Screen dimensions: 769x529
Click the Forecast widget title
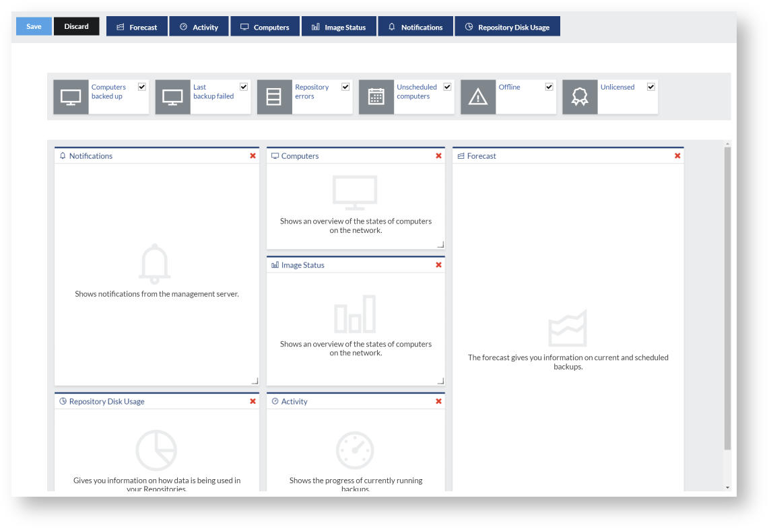click(x=481, y=156)
